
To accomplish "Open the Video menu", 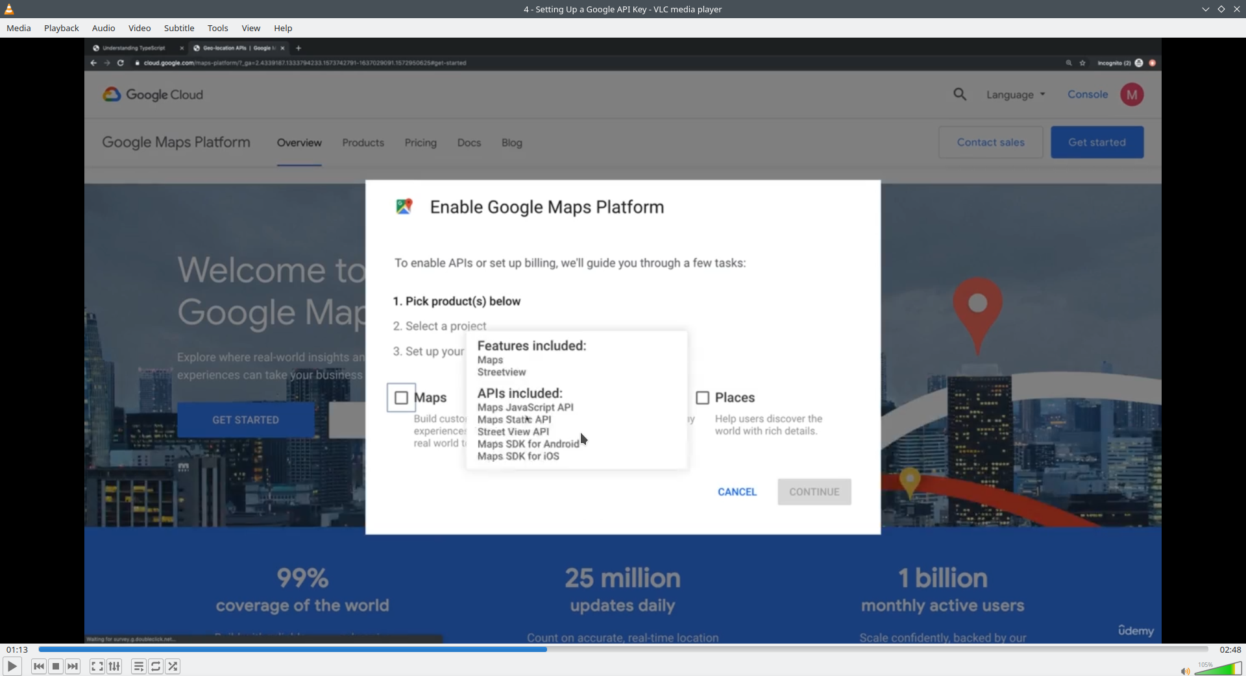I will (x=140, y=28).
